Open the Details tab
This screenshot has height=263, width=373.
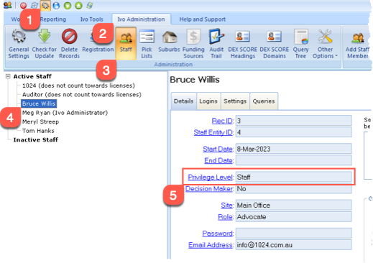tap(183, 101)
